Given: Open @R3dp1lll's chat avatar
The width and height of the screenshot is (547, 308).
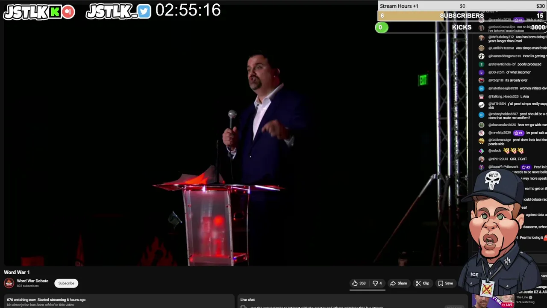Looking at the screenshot, I should point(482,80).
